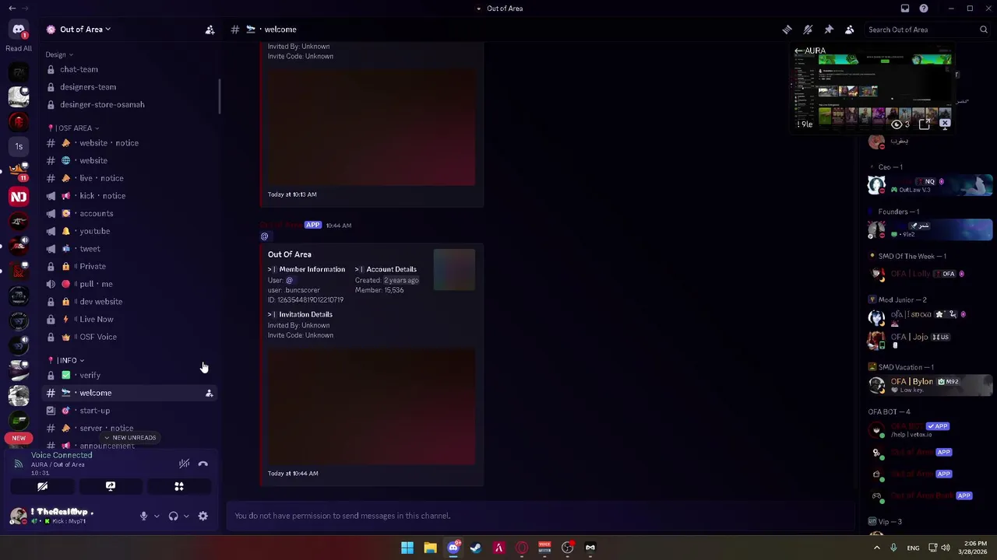Open the Help question mark icon
The width and height of the screenshot is (997, 560).
click(x=924, y=9)
